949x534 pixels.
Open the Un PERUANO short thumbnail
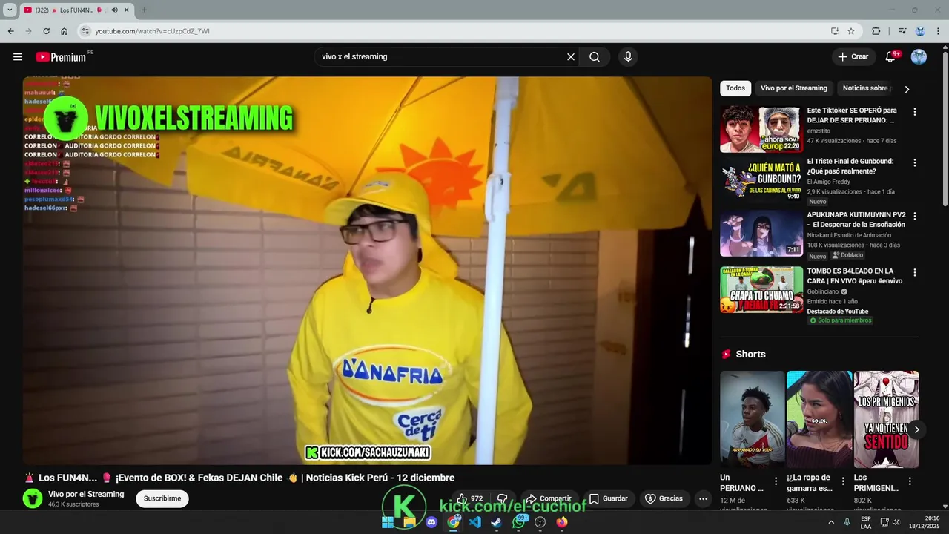tap(752, 420)
